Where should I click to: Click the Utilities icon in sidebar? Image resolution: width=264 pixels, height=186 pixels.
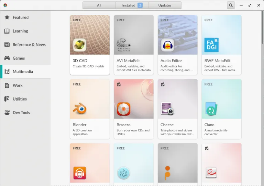point(7,99)
